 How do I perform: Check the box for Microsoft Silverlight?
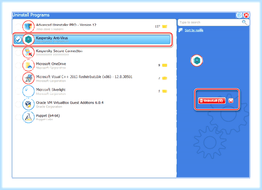pos(18,91)
